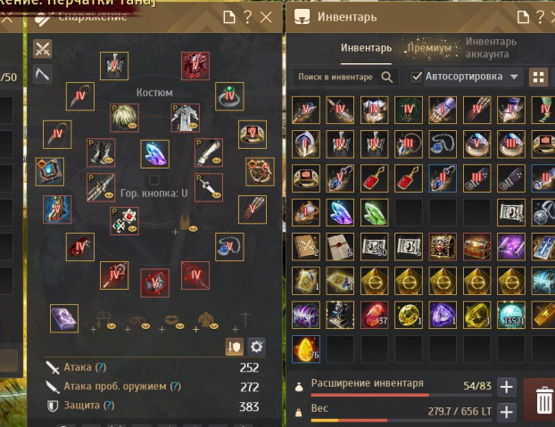The width and height of the screenshot is (555, 427).
Task: Click the magnifier in inventory search
Action: [x=387, y=77]
